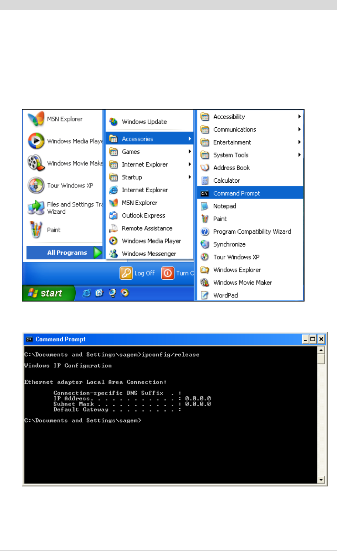The image size is (337, 551).
Task: Click the Log Off label
Action: tap(144, 273)
